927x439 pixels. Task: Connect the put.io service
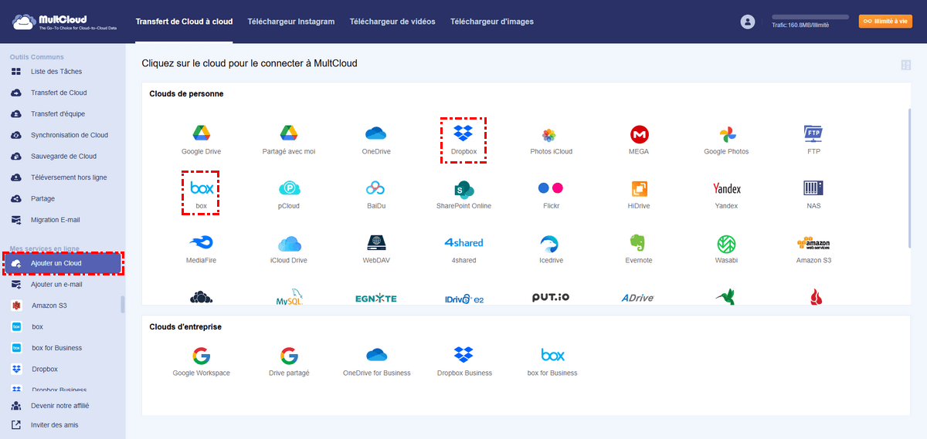(551, 297)
